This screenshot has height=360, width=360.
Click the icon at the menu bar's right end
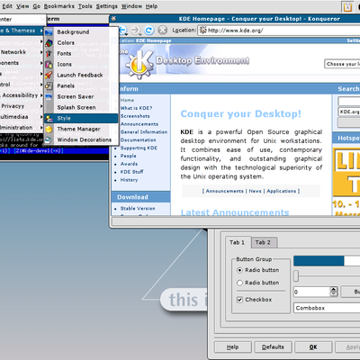347,6
